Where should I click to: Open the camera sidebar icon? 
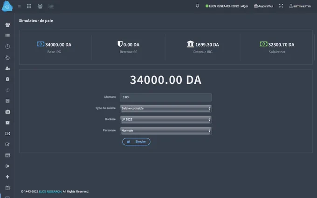(x=7, y=112)
